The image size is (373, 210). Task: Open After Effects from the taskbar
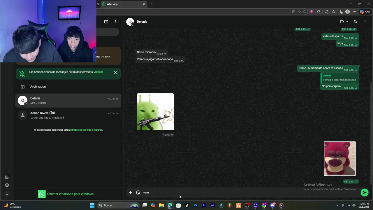click(213, 205)
